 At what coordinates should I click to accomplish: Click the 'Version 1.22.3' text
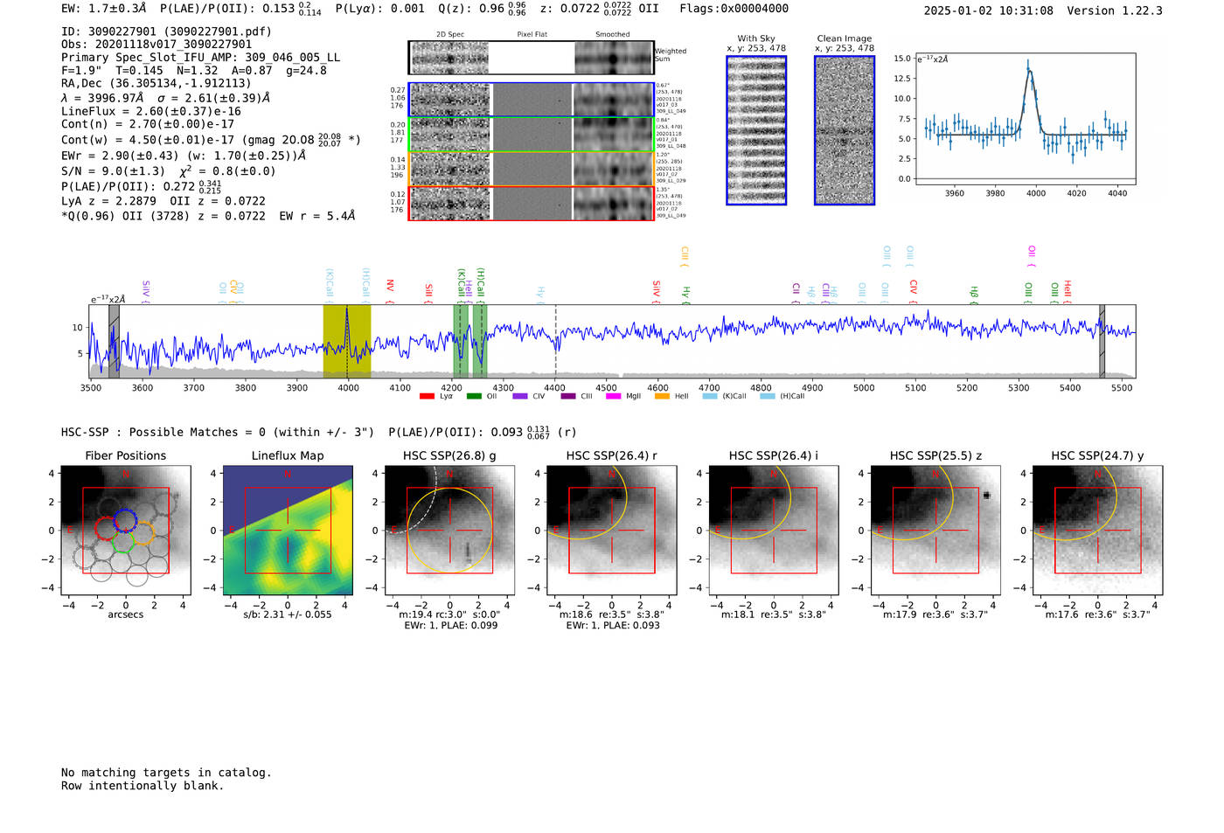(x=1115, y=10)
